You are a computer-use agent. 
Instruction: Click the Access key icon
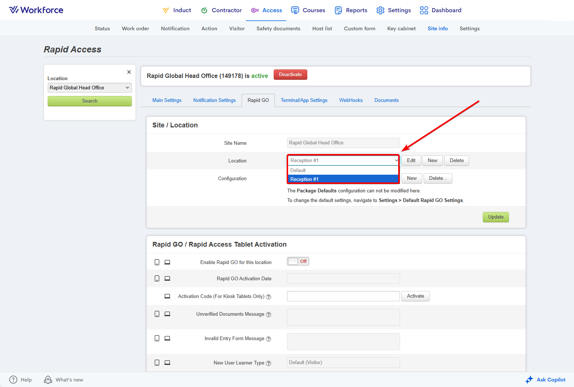(x=255, y=10)
